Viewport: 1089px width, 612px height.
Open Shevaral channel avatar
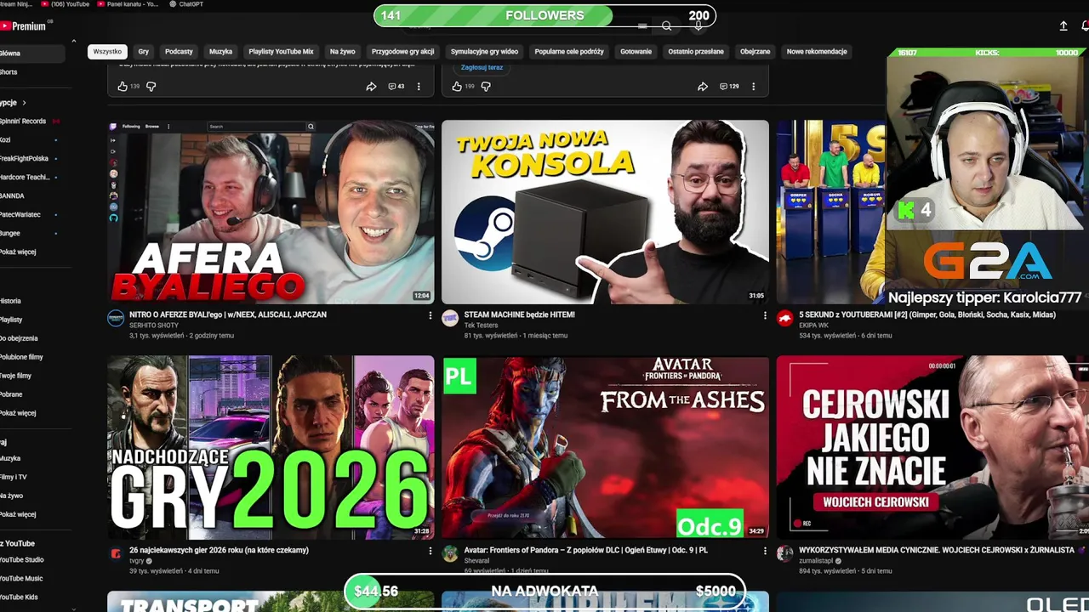(x=450, y=554)
